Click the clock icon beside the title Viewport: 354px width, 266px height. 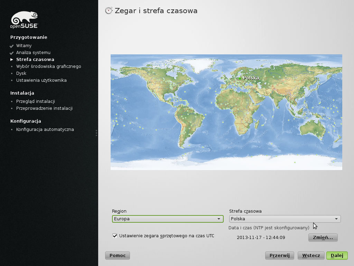click(109, 11)
